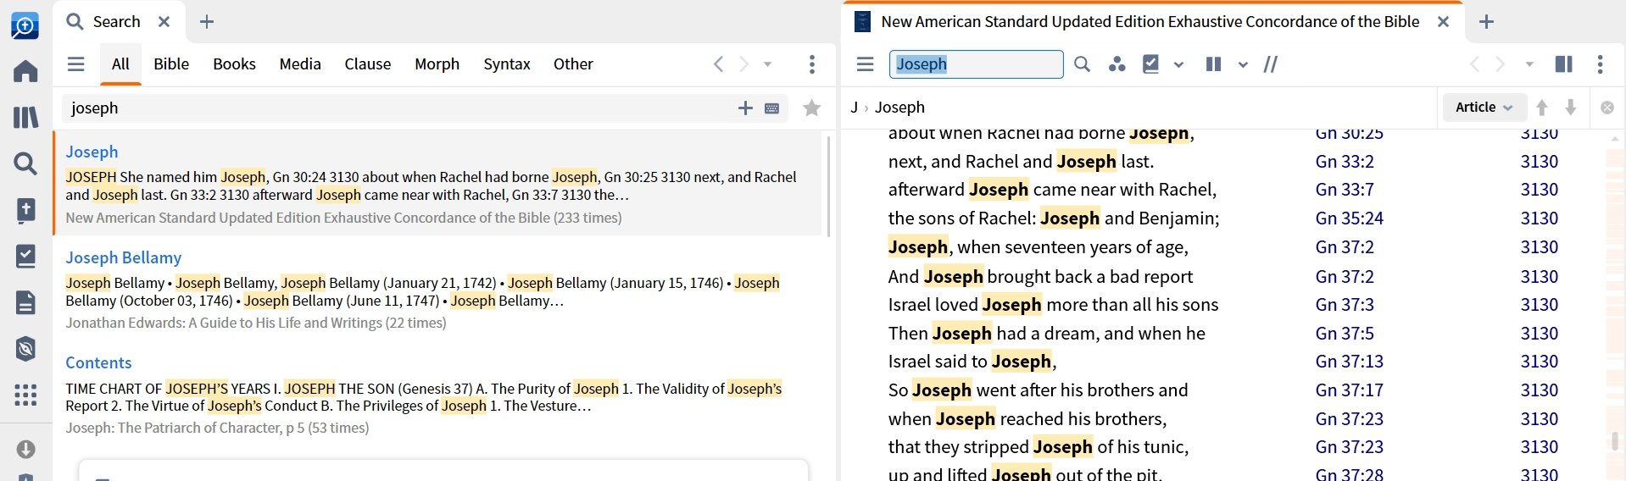Open the checklist icon in left sidebar
1626x481 pixels.
click(25, 256)
